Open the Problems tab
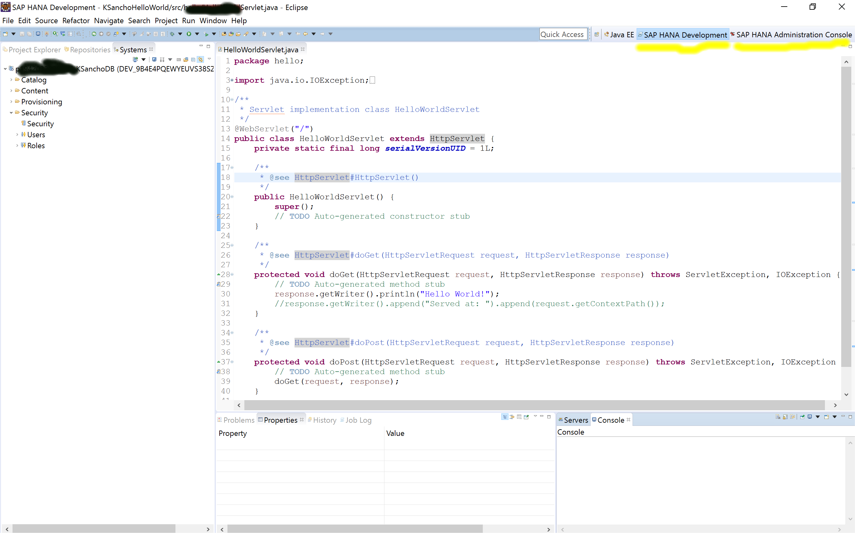 pyautogui.click(x=236, y=420)
